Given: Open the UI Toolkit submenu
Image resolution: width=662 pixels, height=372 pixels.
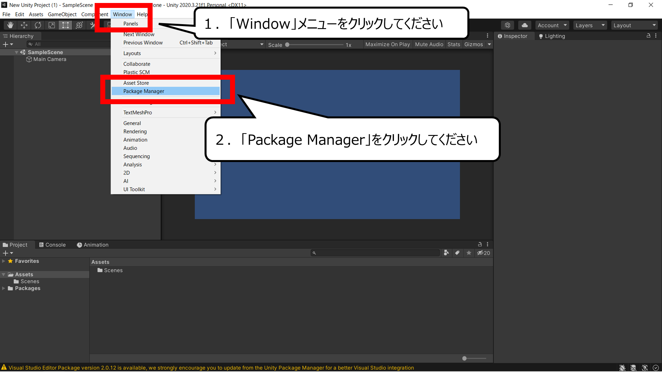Looking at the screenshot, I should [x=165, y=189].
